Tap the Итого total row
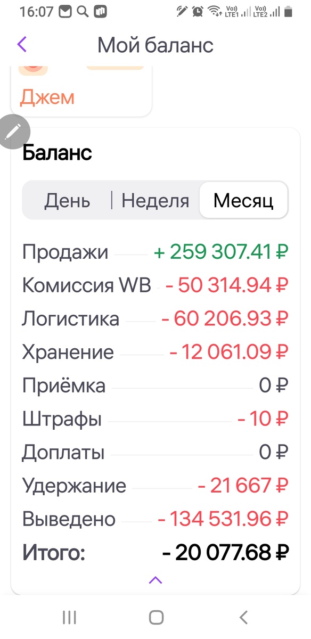The image size is (311, 639). 154,553
